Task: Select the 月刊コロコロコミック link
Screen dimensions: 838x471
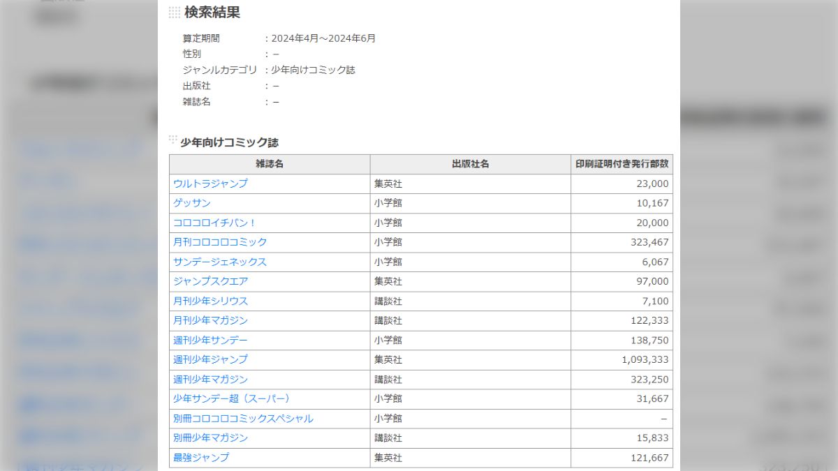Action: point(220,242)
